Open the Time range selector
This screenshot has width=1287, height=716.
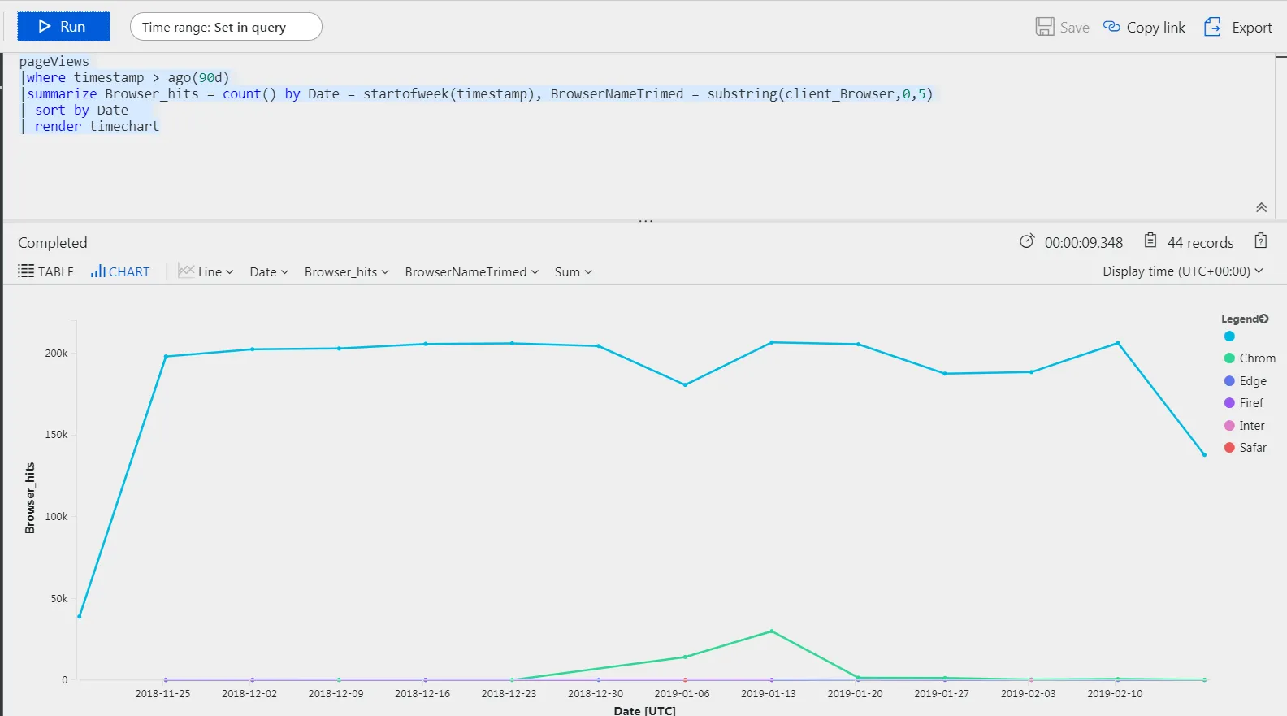click(x=226, y=27)
